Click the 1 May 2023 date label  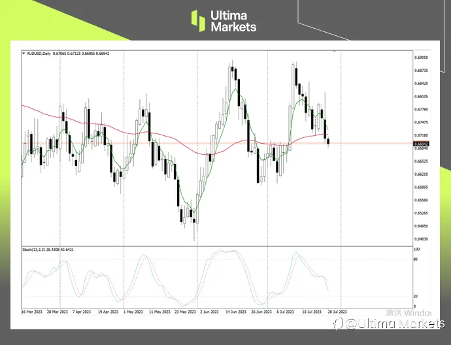(x=133, y=312)
